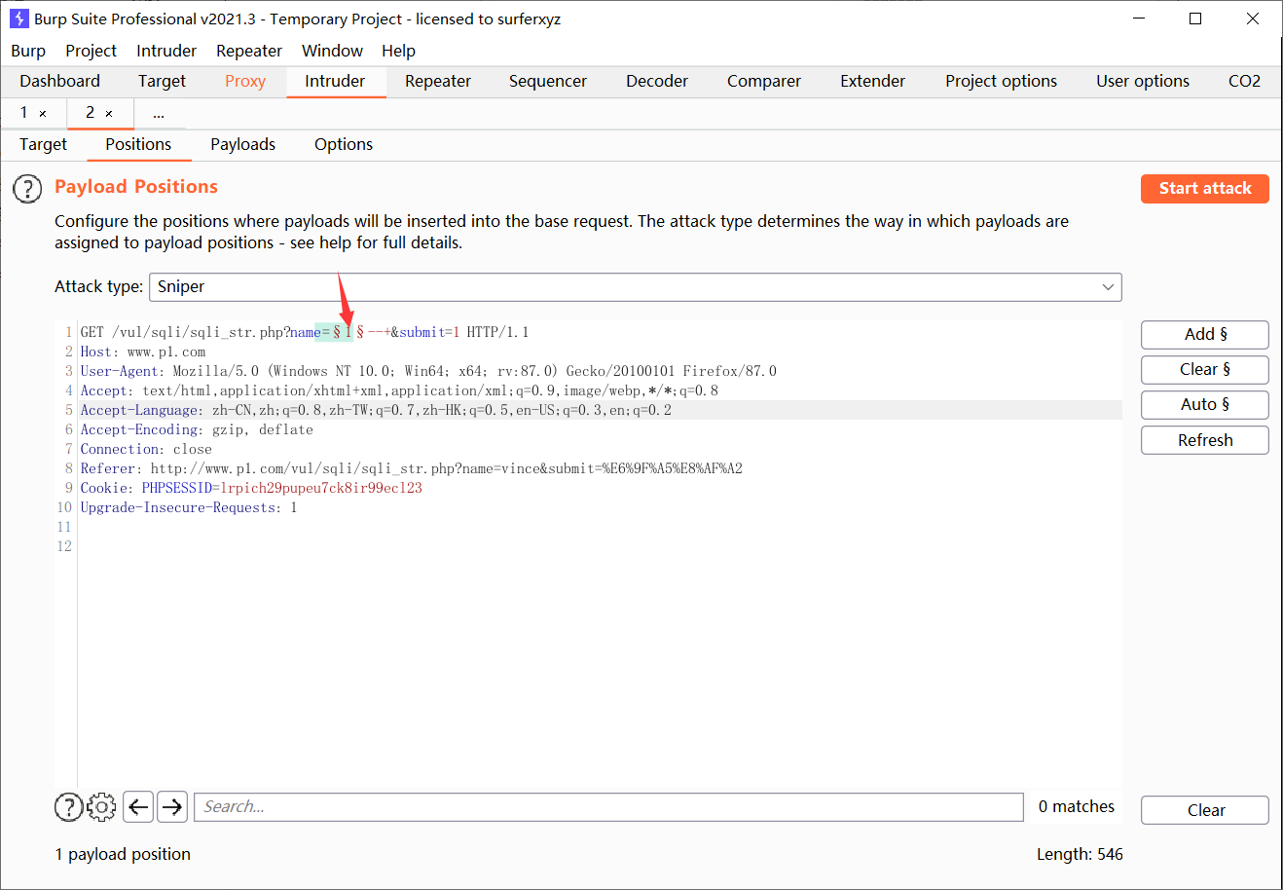This screenshot has height=890, width=1283.
Task: Switch to the Decoder tab
Action: (657, 81)
